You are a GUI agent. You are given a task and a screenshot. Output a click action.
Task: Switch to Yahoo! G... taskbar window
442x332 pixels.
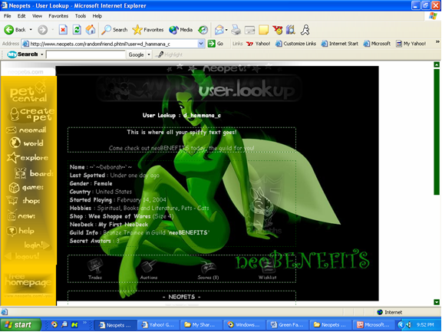click(158, 325)
